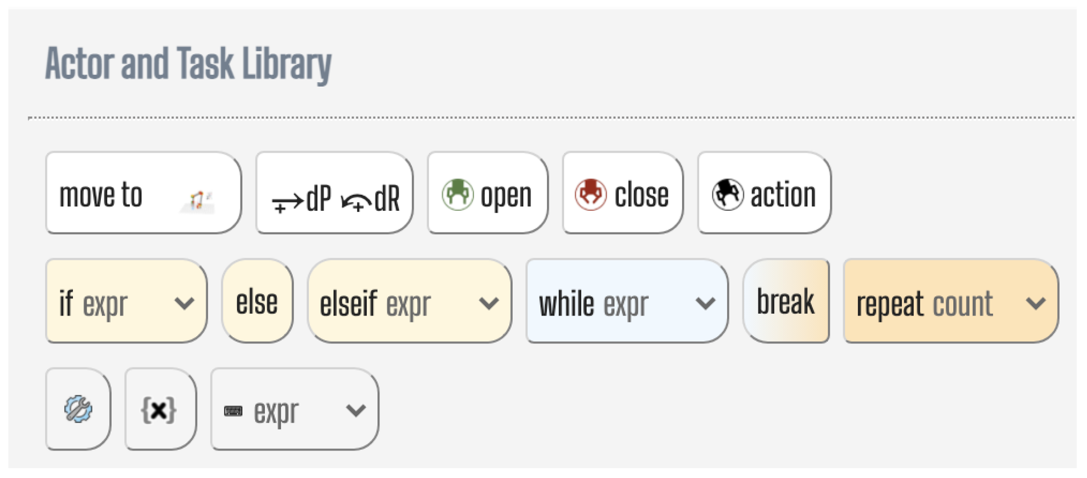Click the black action gripper icon
Image resolution: width=1087 pixels, height=478 pixels.
[x=728, y=194]
